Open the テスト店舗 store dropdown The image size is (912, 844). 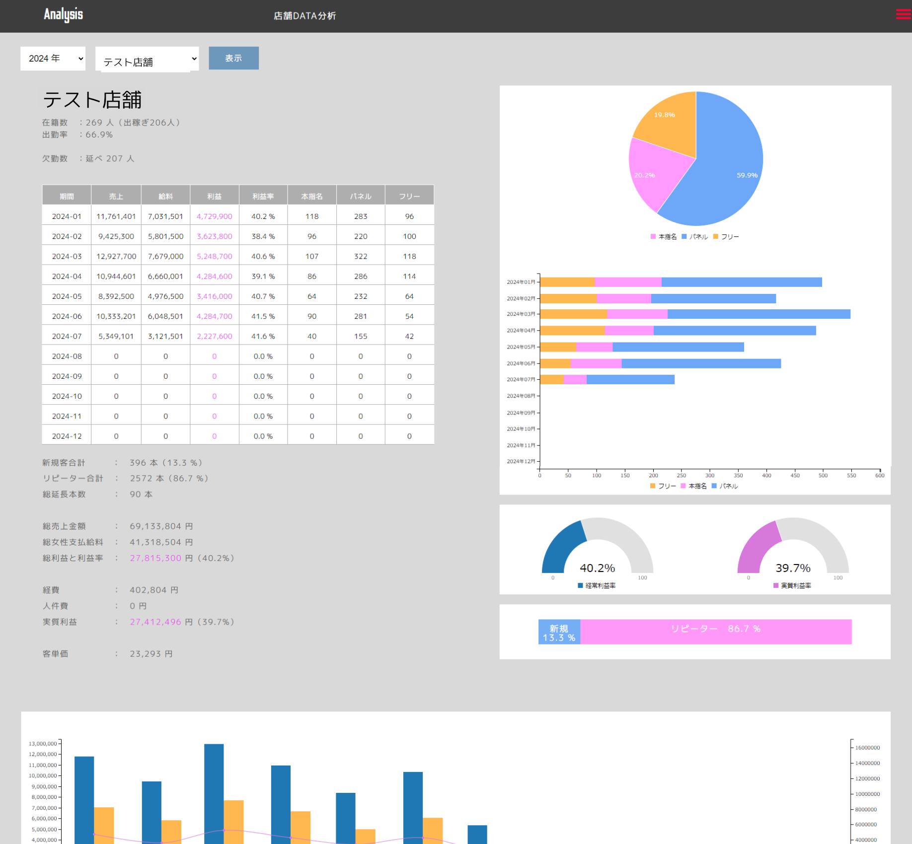147,59
